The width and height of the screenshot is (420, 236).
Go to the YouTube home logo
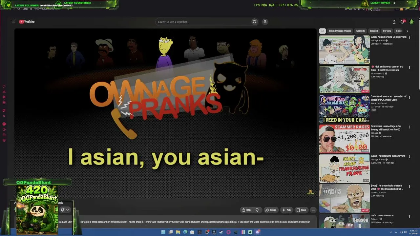click(27, 22)
